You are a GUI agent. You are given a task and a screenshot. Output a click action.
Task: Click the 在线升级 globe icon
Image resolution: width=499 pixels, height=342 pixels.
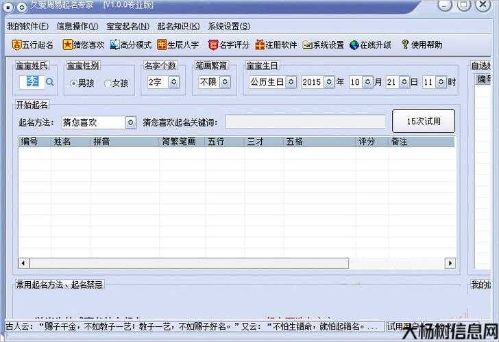[x=354, y=45]
